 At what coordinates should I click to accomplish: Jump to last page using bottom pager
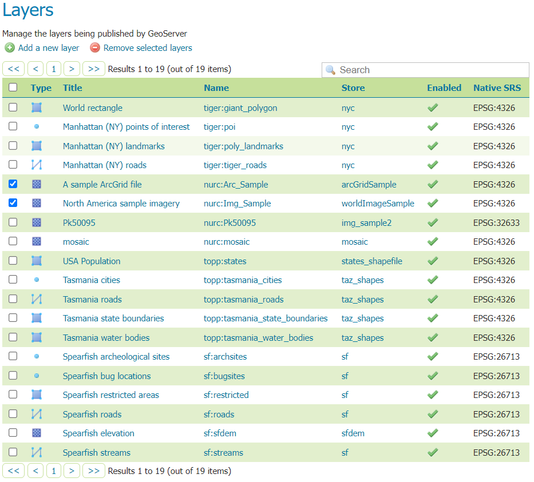(x=94, y=471)
